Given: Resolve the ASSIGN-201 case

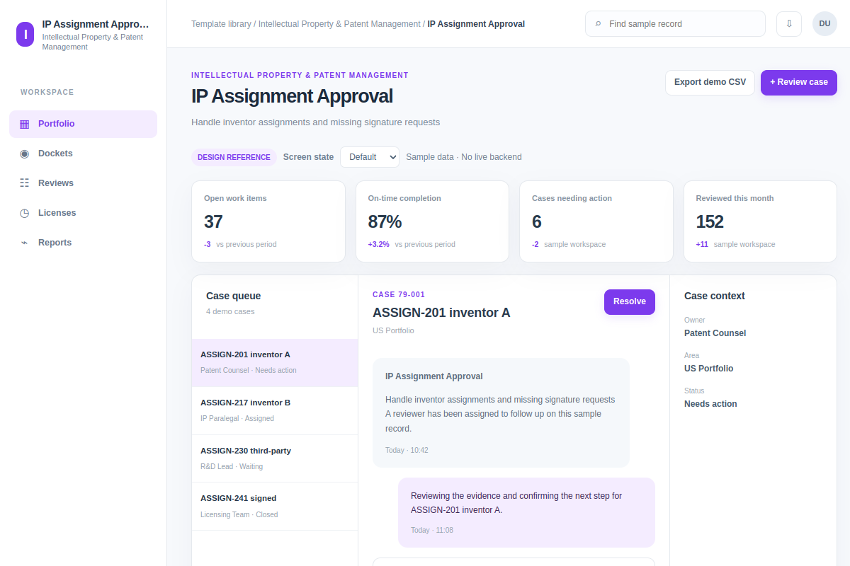Looking at the screenshot, I should (x=630, y=301).
